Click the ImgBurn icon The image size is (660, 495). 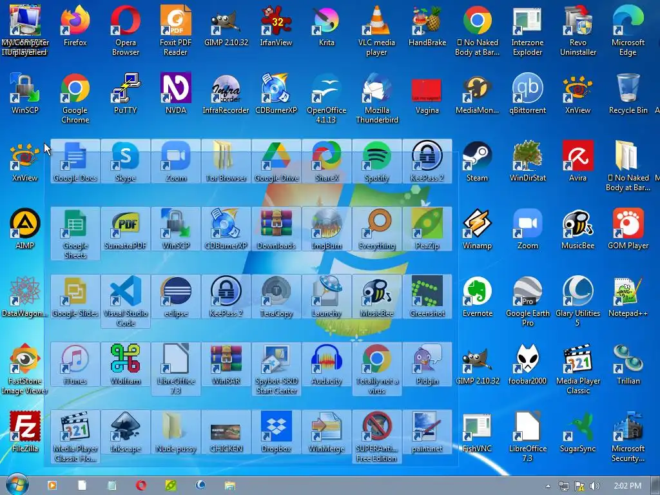(x=327, y=229)
